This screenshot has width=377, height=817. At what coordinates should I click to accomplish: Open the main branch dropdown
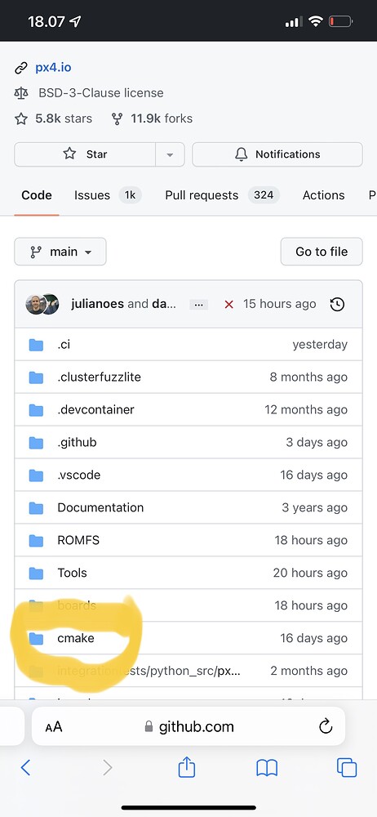coord(60,252)
